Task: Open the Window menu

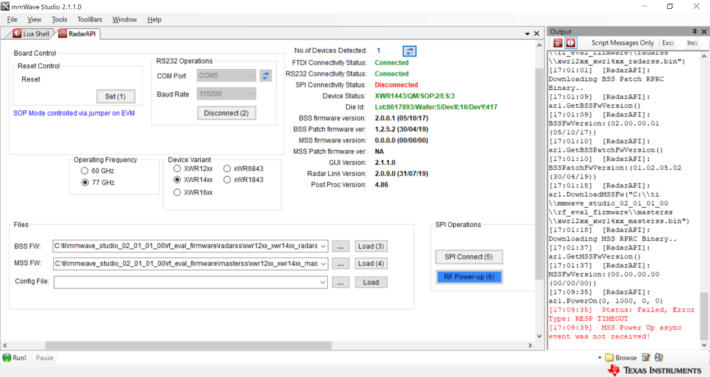Action: 125,19
